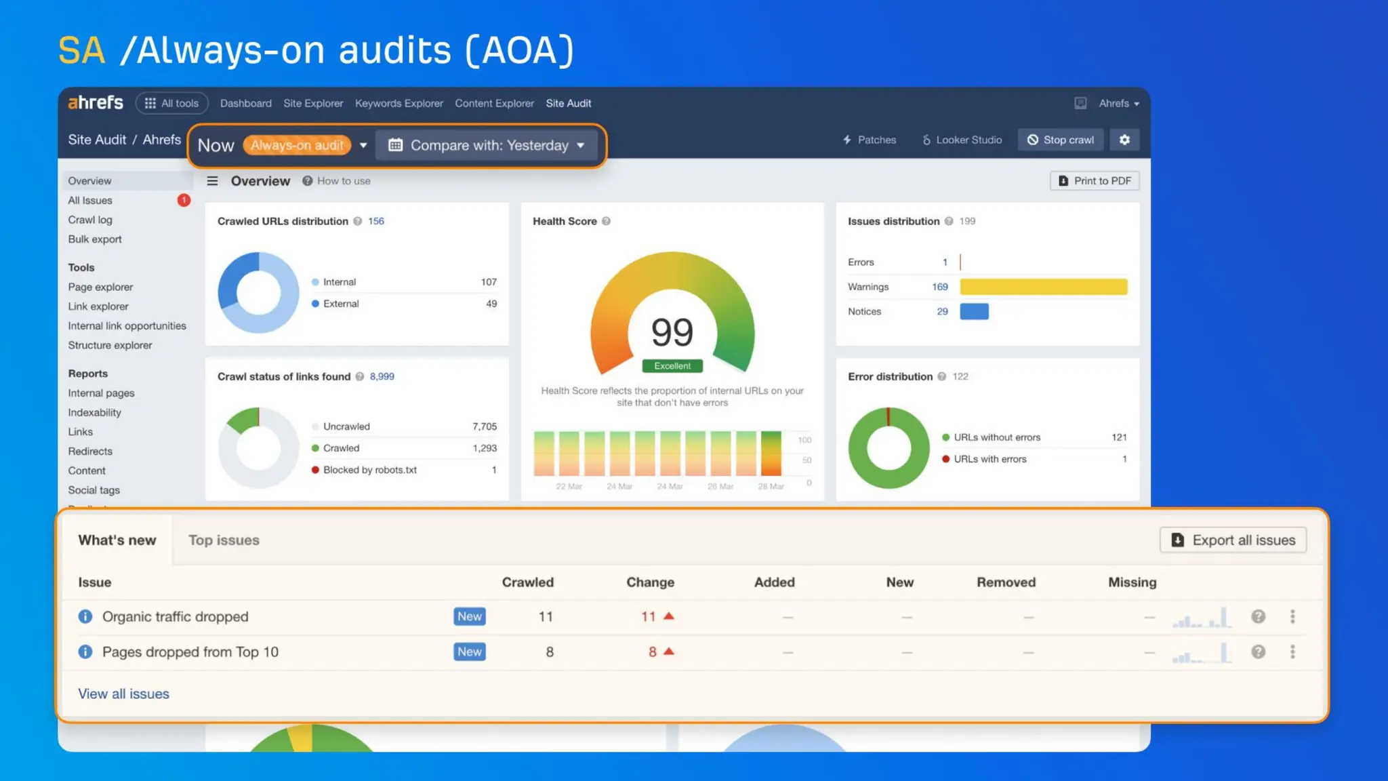Open the Indexability report
The image size is (1388, 781).
[x=94, y=412]
